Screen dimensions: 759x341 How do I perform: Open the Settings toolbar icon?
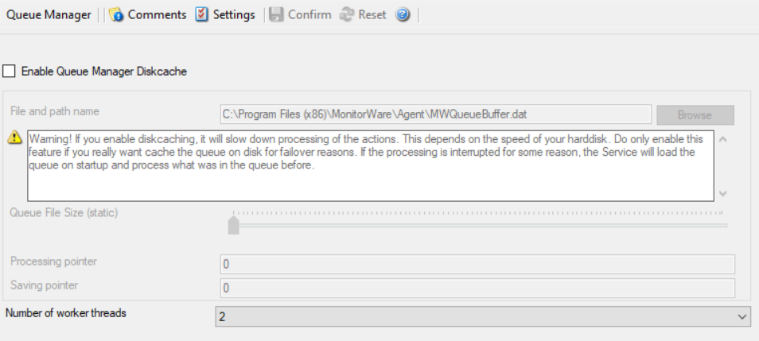202,15
